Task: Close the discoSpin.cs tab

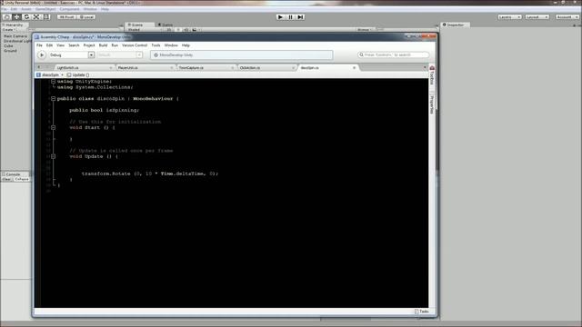Action: pos(354,68)
